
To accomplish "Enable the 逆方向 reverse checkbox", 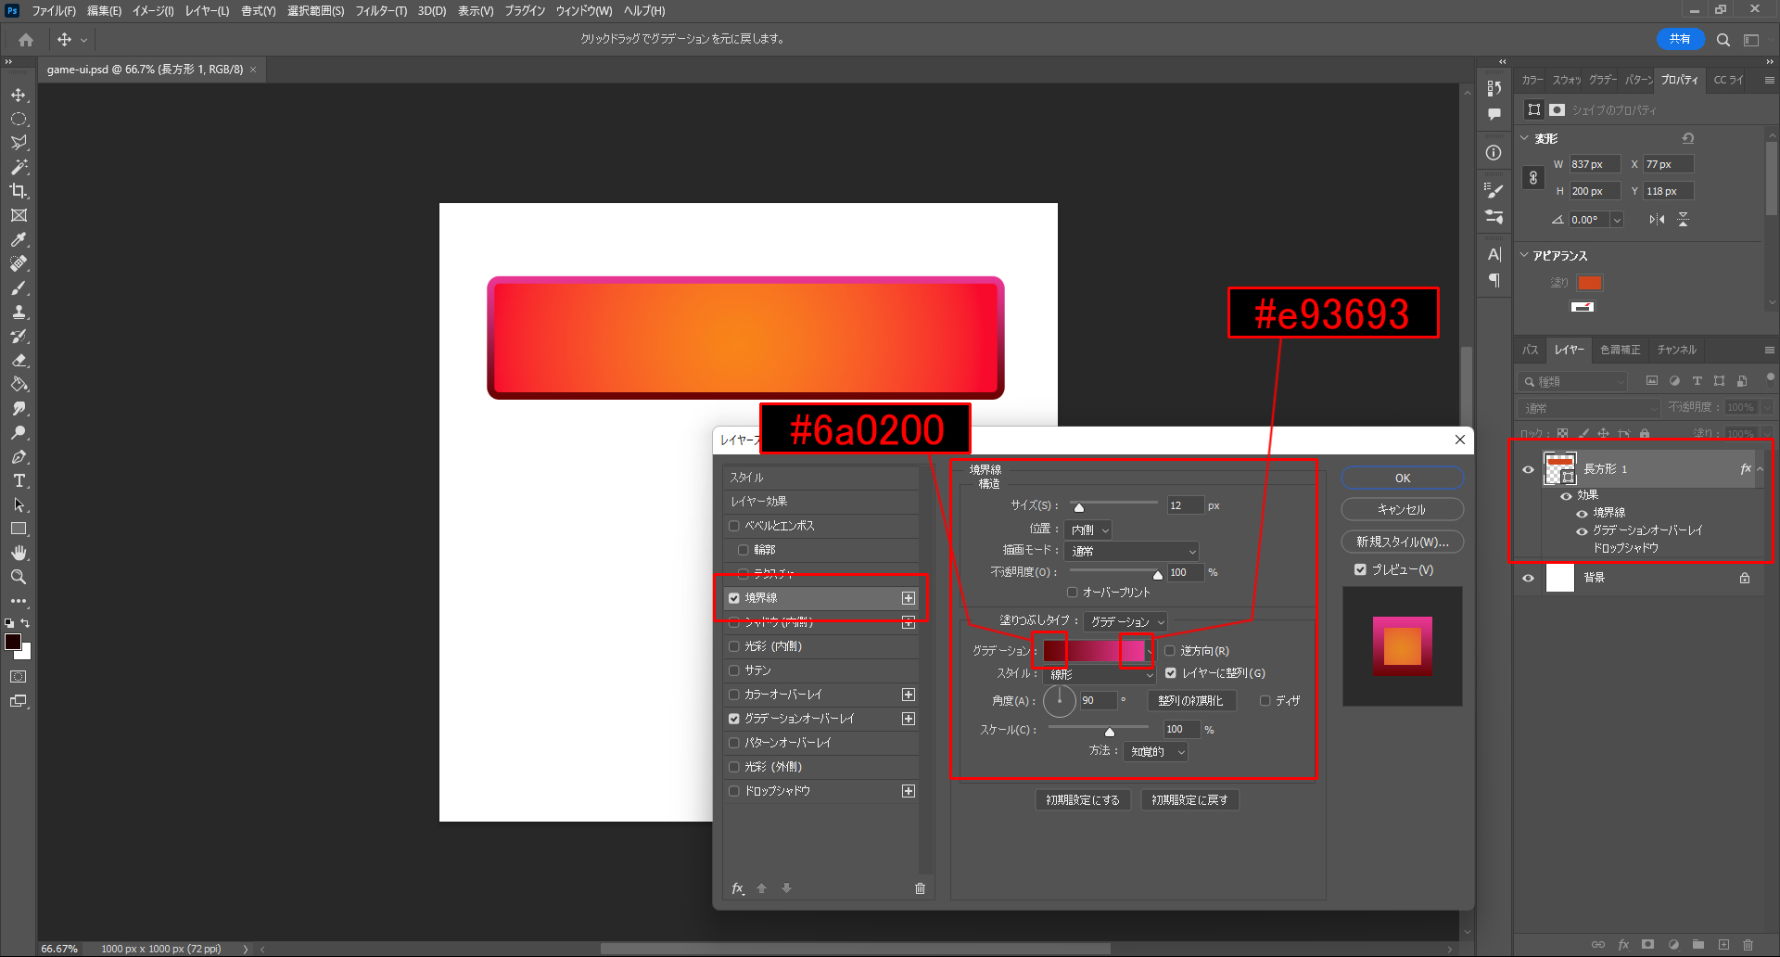I will 1169,651.
